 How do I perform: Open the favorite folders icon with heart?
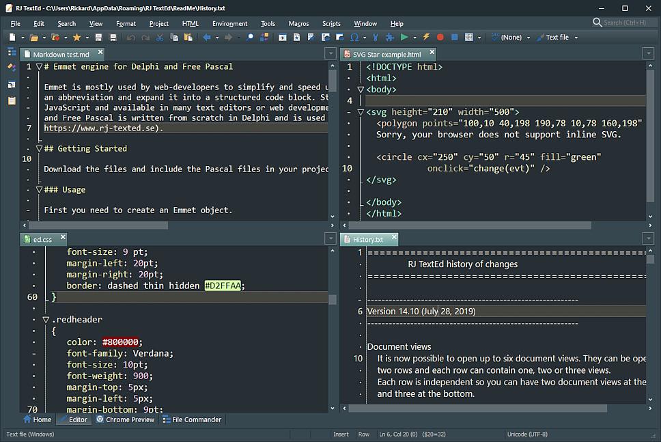(x=55, y=37)
